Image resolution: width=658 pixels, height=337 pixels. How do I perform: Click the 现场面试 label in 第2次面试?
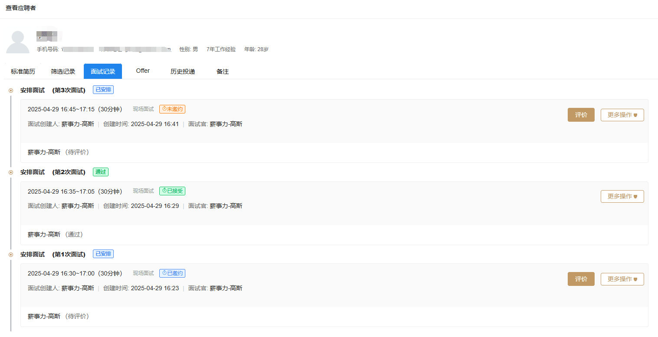(143, 191)
